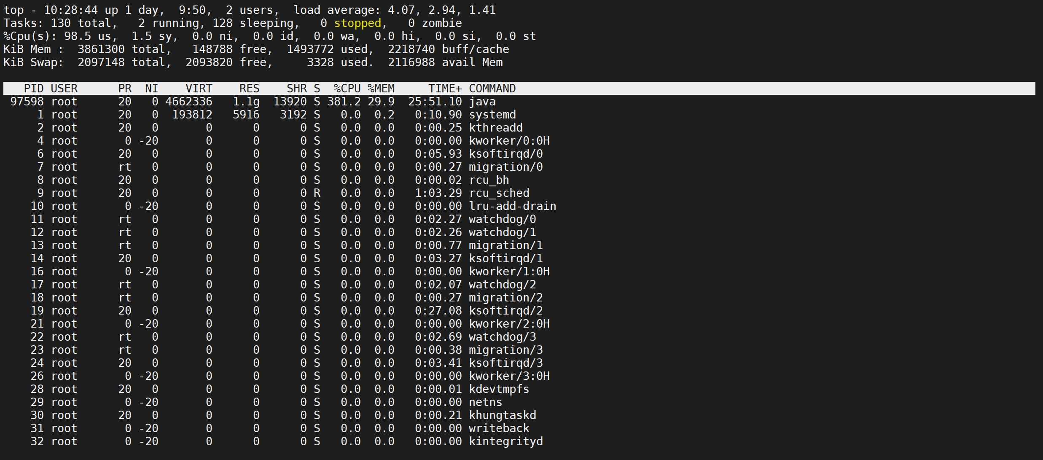Select the kthreadd process row
This screenshot has width=1043, height=460.
pyautogui.click(x=519, y=128)
